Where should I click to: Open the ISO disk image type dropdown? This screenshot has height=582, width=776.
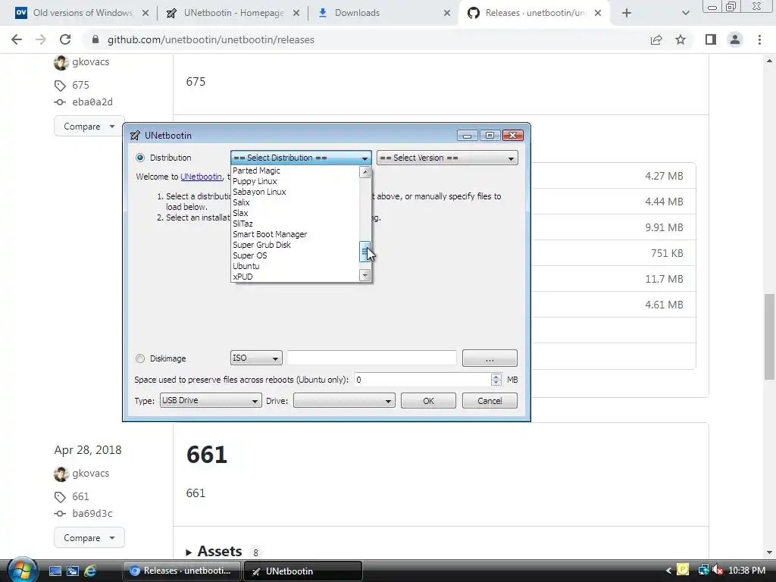[256, 358]
